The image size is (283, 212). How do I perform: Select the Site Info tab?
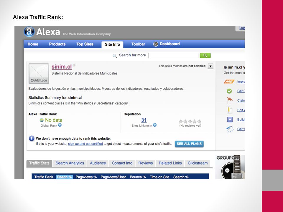tap(112, 44)
